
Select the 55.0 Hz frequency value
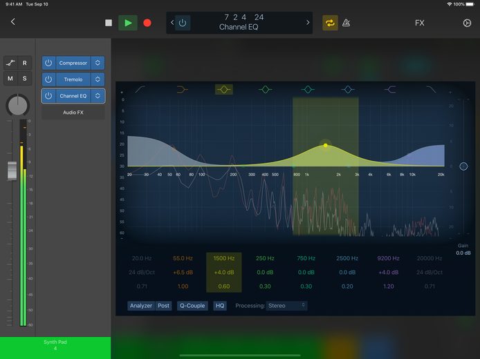[x=183, y=258]
